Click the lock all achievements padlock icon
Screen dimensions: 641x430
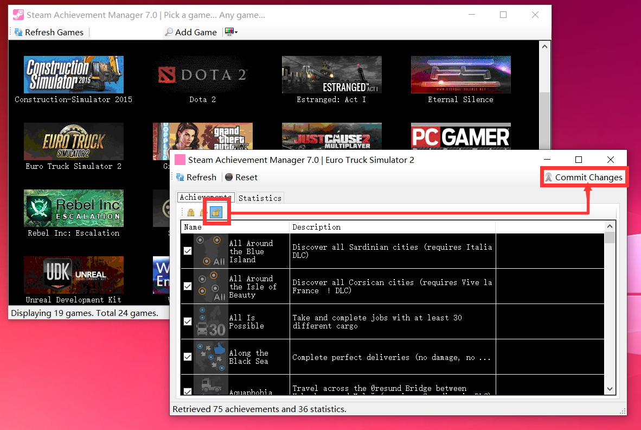coord(191,212)
